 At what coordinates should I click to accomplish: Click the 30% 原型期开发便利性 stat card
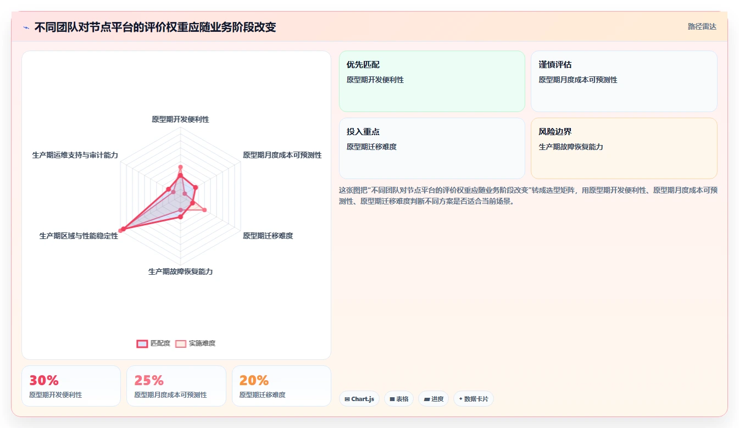(71, 386)
